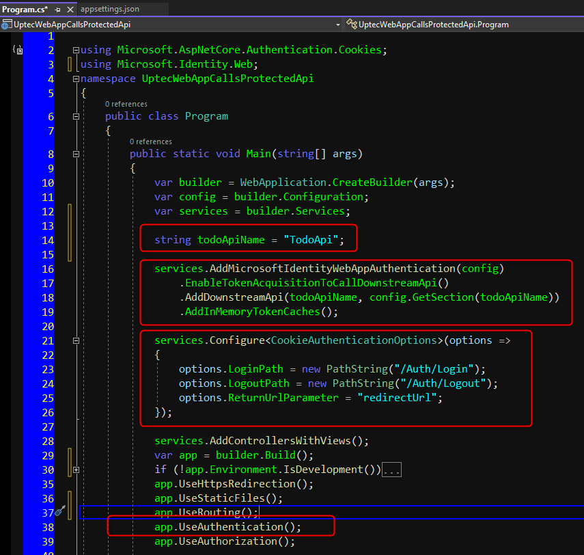This screenshot has width=584, height=555.
Task: Switch to the appsettings.json tab
Action: 109,10
